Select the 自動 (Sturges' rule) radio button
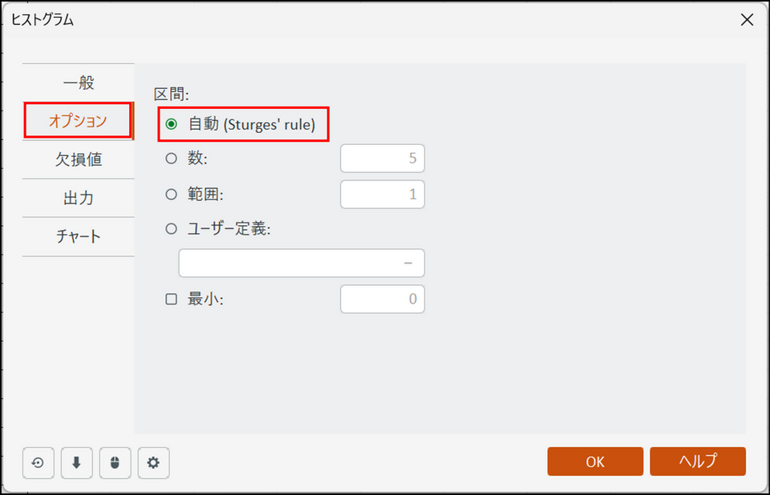770x495 pixels. pos(171,124)
